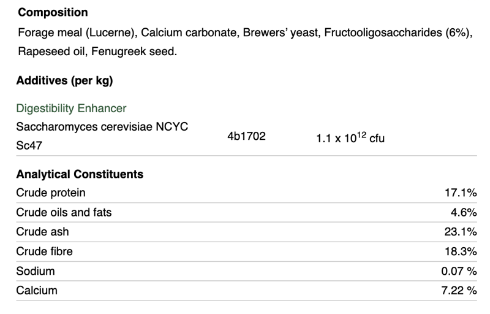Click the Sc47 strain label
The image size is (490, 314).
tap(28, 147)
